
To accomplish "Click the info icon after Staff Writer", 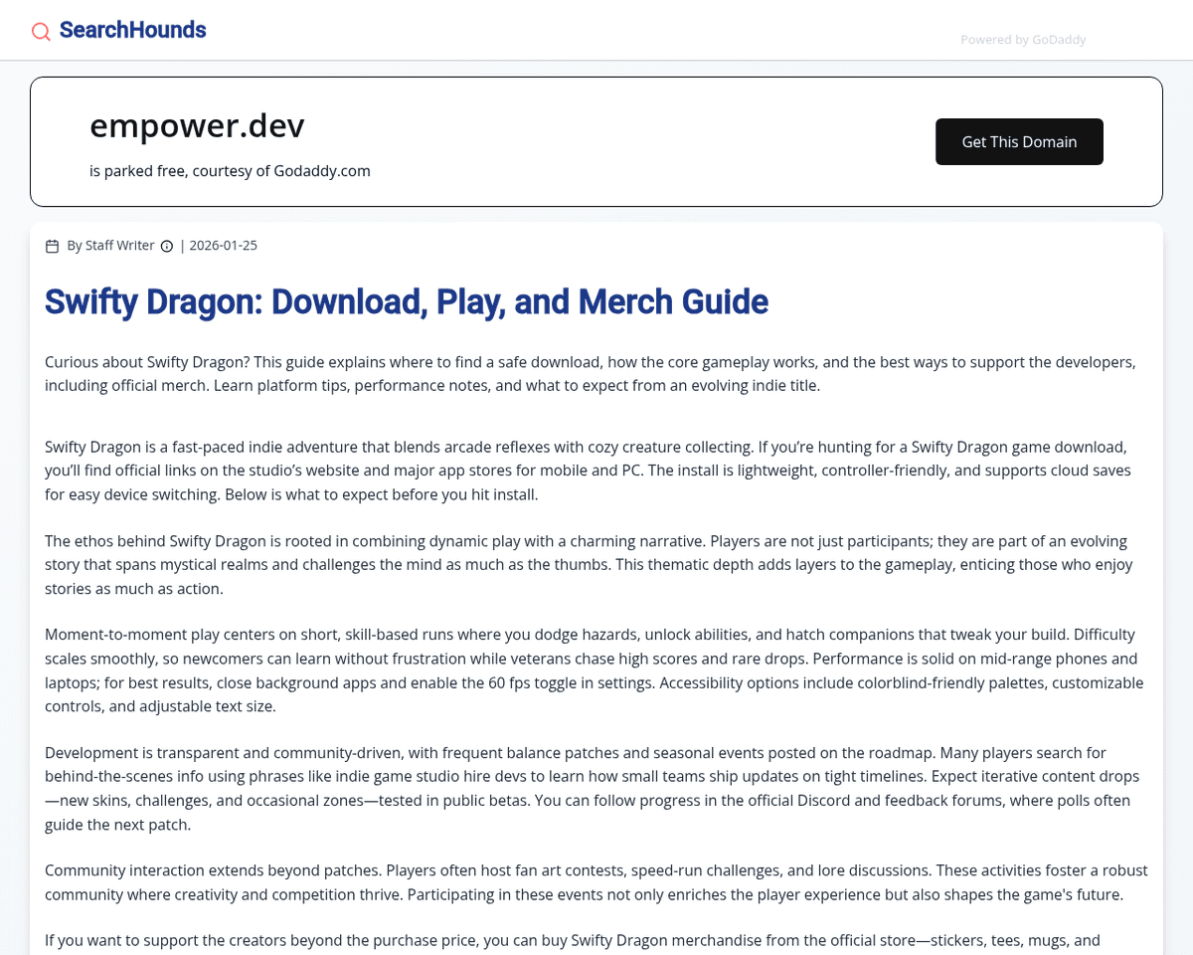I will click(167, 246).
